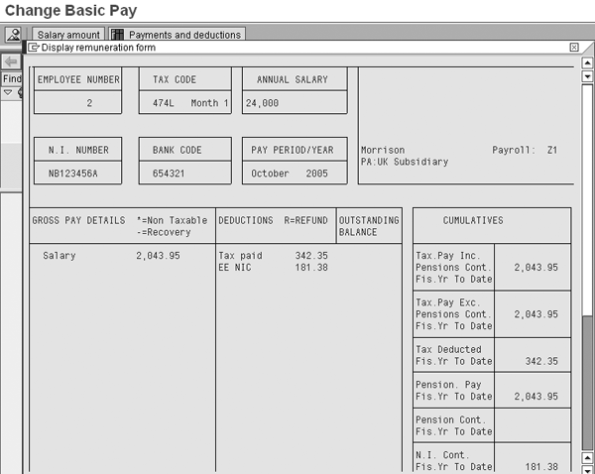
Task: Click the scroll up arrow at top right
Action: tap(587, 61)
